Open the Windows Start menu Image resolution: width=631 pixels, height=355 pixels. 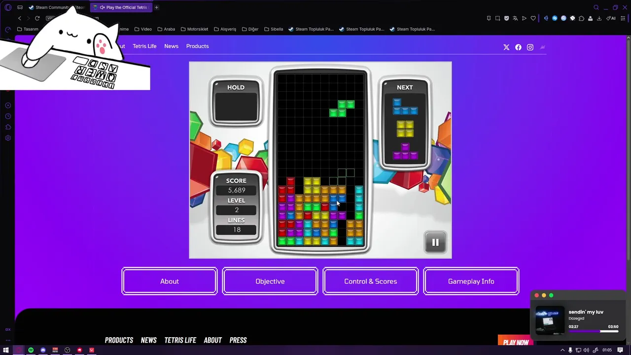tap(6, 350)
